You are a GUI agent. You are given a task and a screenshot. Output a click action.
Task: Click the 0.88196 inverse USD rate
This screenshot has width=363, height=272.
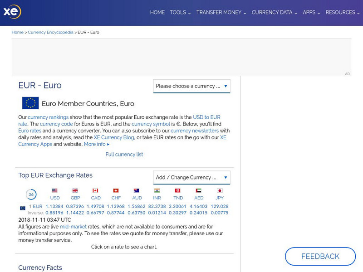click(54, 213)
